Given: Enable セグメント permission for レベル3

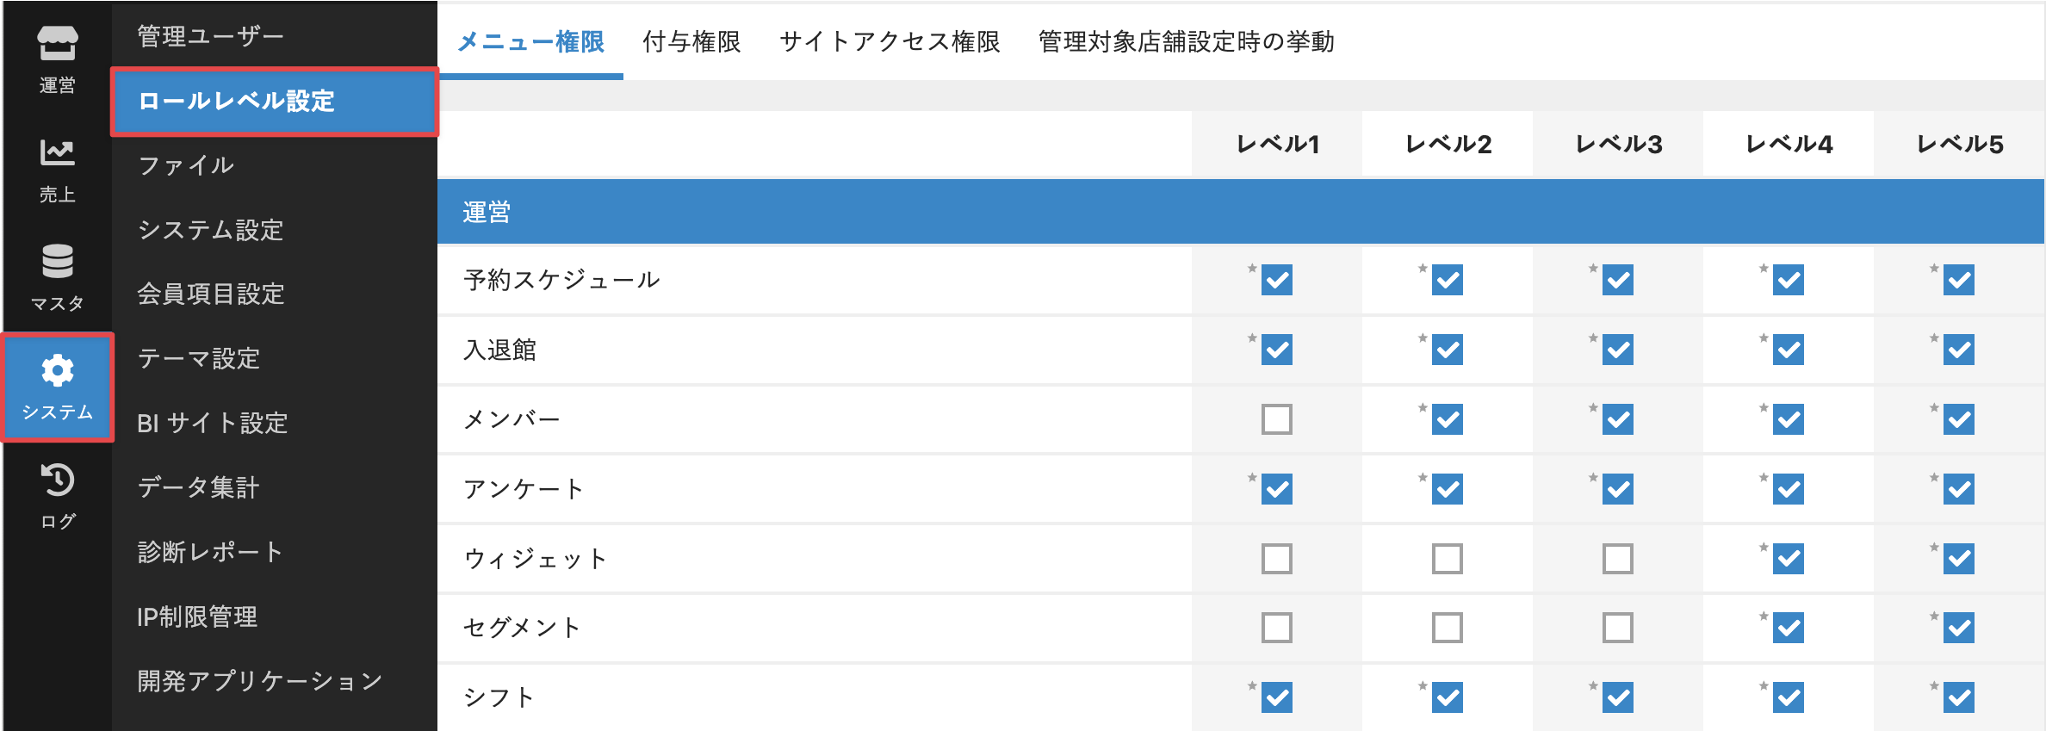Looking at the screenshot, I should [x=1617, y=628].
